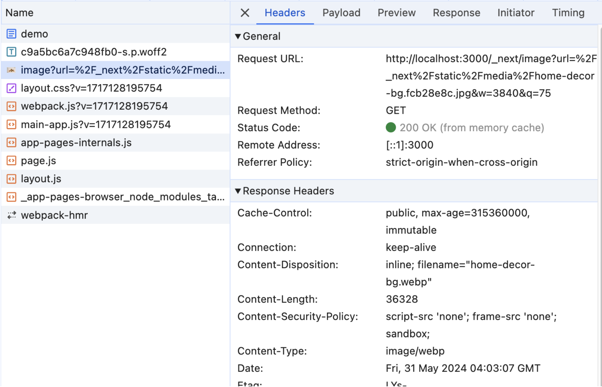Show the Response tab
This screenshot has width=602, height=387.
456,13
